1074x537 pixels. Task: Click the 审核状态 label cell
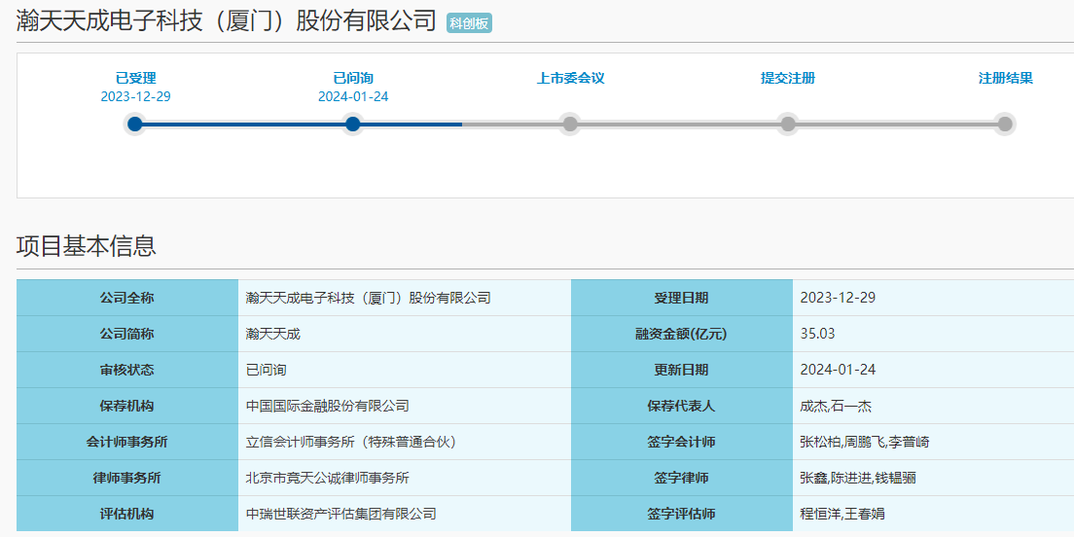click(x=127, y=370)
